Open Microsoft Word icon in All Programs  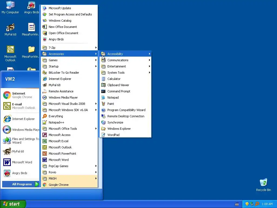(45, 160)
